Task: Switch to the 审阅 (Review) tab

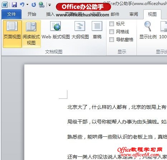Action: tap(134, 14)
